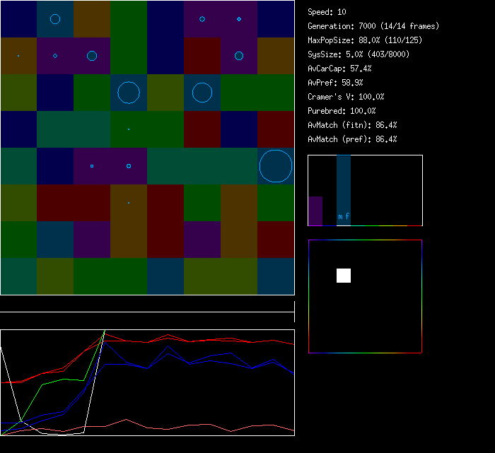Click the circle below the dark red cell, third row
Image resolution: width=495 pixels, height=453 pixels.
click(x=202, y=93)
